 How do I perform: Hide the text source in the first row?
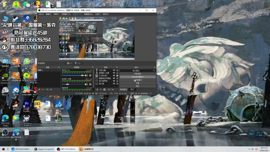[114, 70]
